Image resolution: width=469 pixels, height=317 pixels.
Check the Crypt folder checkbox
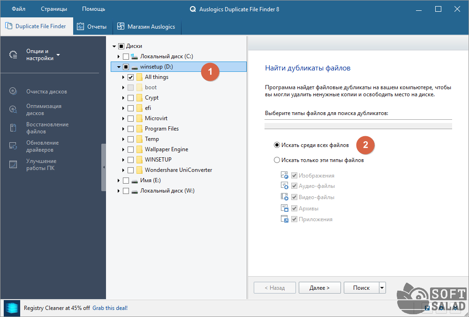click(131, 98)
